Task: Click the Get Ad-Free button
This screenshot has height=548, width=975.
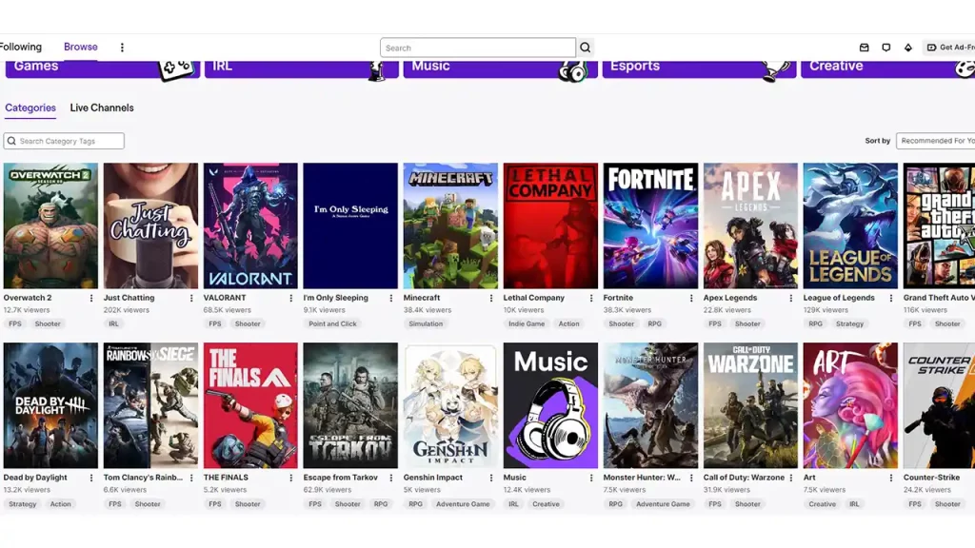Action: pyautogui.click(x=949, y=48)
